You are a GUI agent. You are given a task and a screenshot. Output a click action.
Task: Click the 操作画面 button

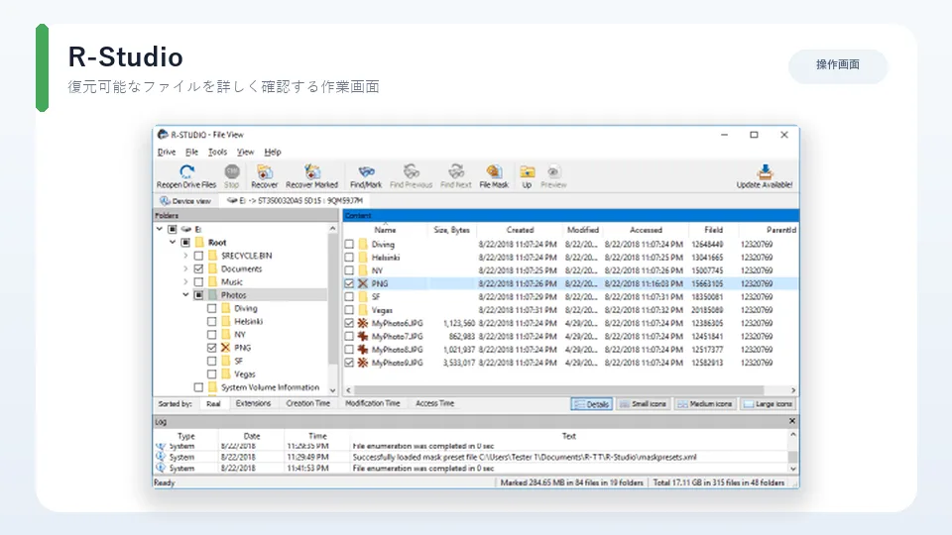[838, 65]
